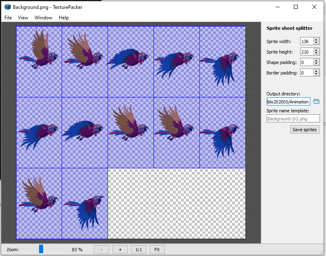Click the Sprite width value field
Screen dimensions: 326x256
(x=307, y=41)
